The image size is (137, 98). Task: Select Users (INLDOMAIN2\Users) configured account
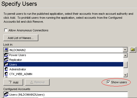[66, 95]
